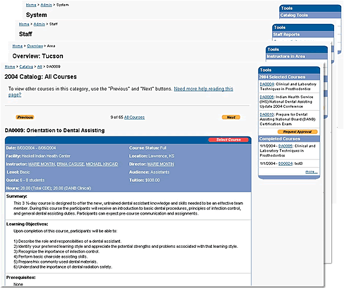This screenshot has width=344, height=288.
Task: Click 'more...' under Completed Courses
Action: (x=311, y=172)
